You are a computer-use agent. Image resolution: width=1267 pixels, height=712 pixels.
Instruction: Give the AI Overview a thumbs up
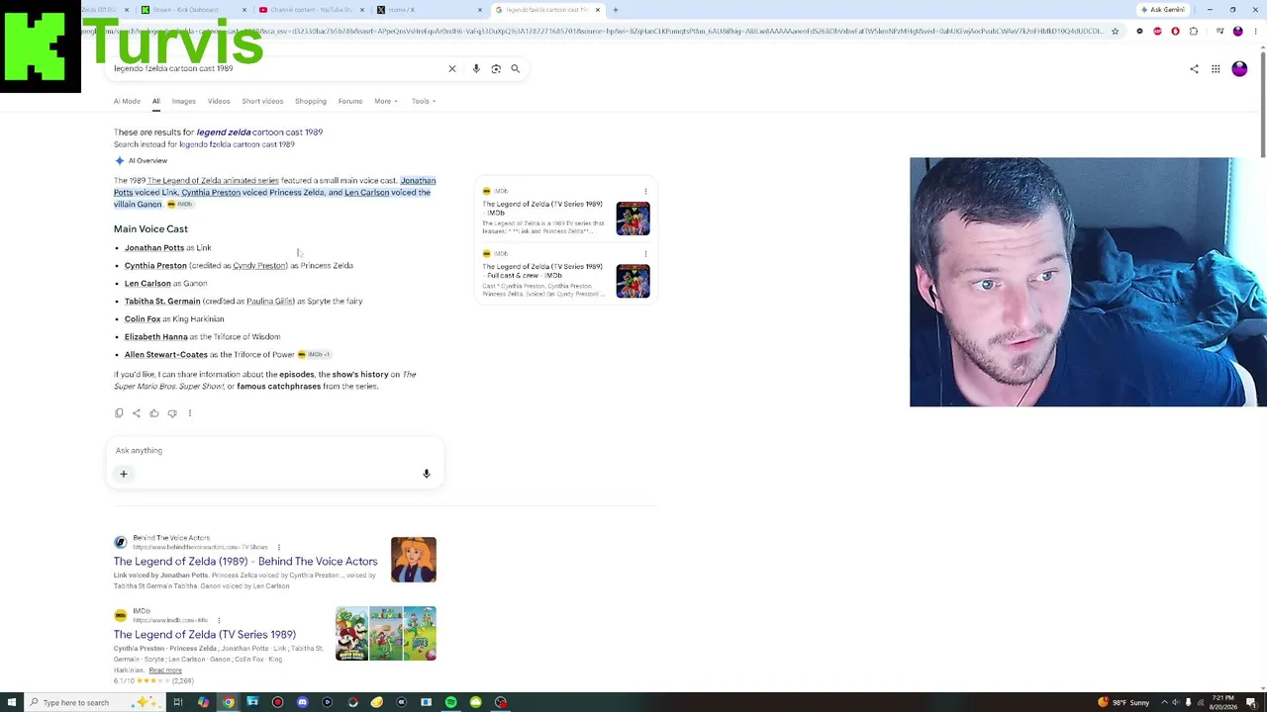pyautogui.click(x=154, y=413)
